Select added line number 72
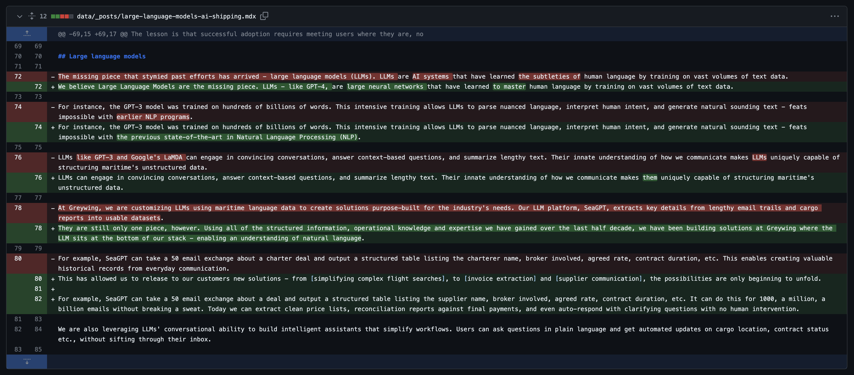Screen dimensions: 854x375 click(x=38, y=87)
